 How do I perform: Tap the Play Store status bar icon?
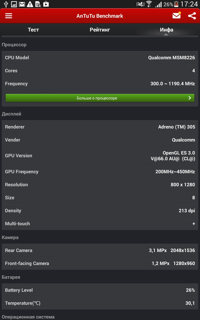click(x=46, y=4)
